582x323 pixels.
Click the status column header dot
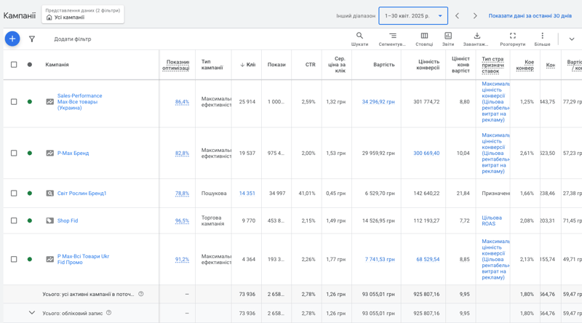click(30, 65)
